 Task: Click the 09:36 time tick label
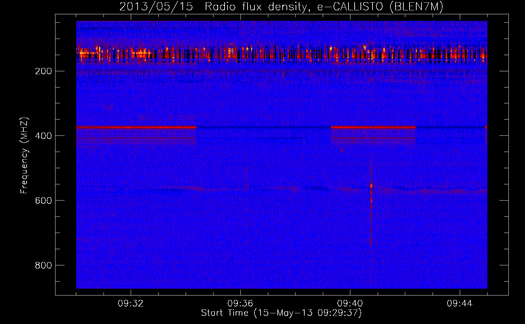click(x=240, y=304)
